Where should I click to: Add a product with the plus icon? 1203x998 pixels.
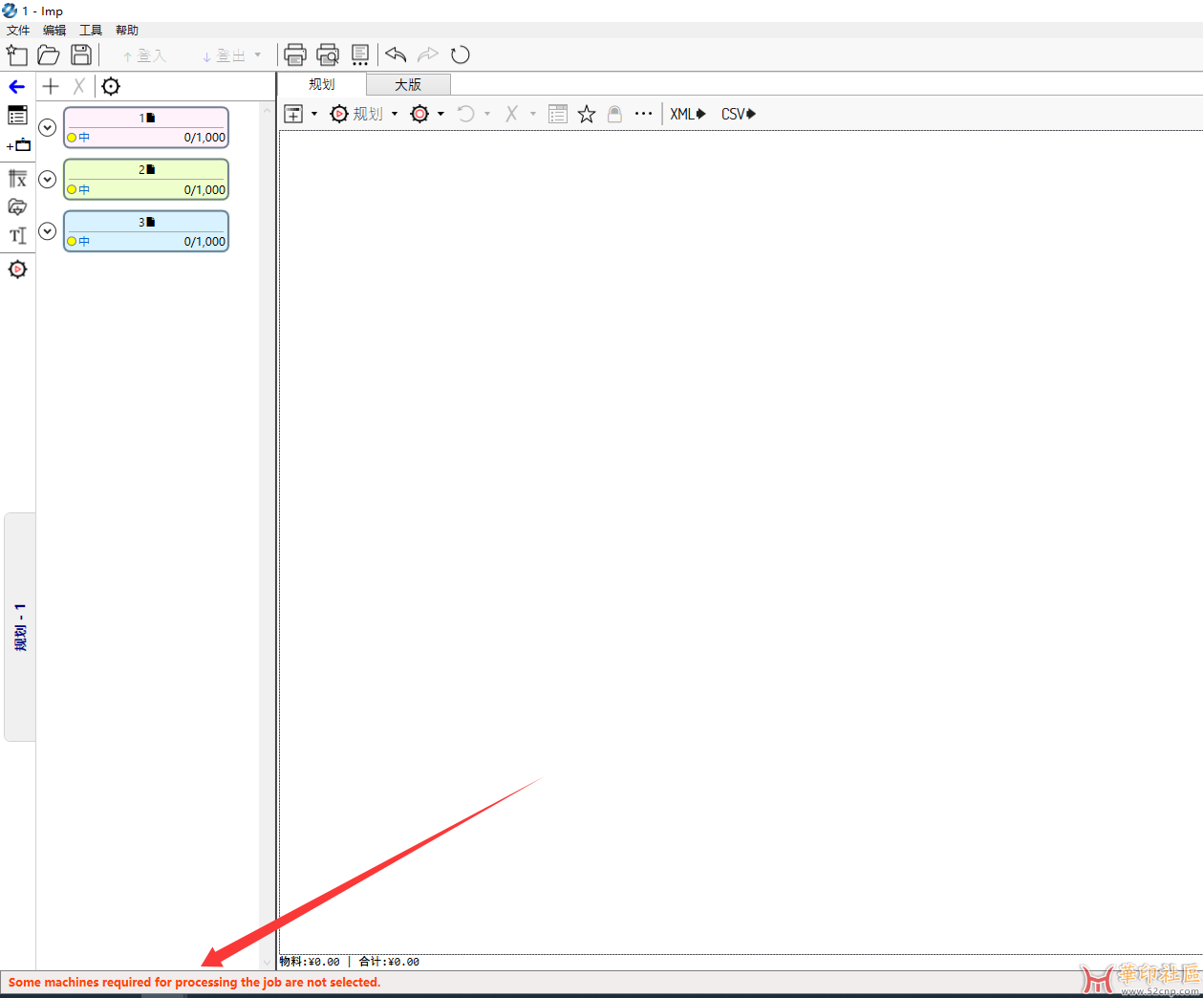click(x=52, y=87)
